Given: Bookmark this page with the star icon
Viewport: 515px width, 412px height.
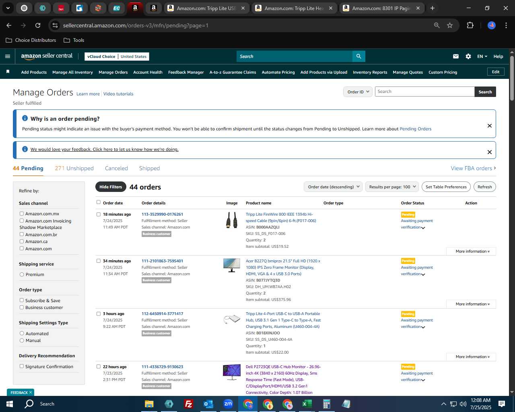Looking at the screenshot, I should [450, 25].
